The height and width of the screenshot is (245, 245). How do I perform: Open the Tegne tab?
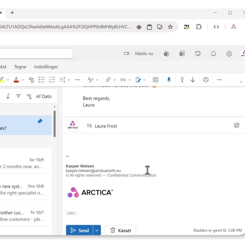pyautogui.click(x=20, y=67)
